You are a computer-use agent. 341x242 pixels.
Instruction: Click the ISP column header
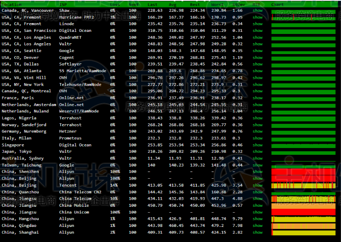click(x=63, y=5)
